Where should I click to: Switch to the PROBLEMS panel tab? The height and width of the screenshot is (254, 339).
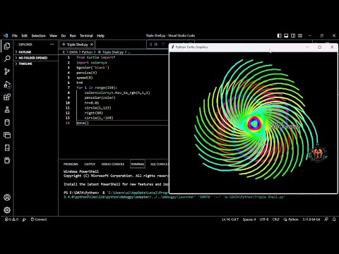coord(71,164)
